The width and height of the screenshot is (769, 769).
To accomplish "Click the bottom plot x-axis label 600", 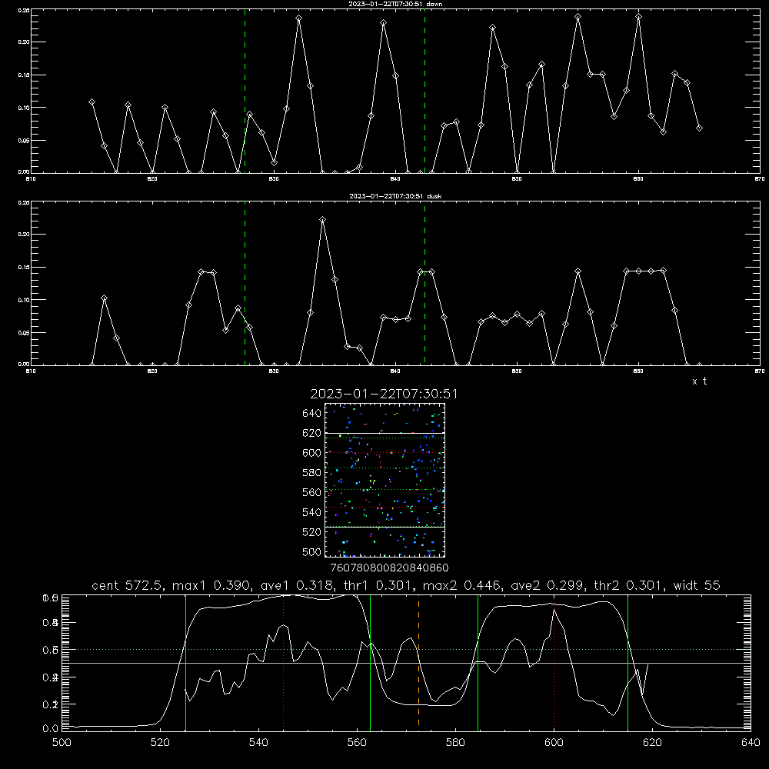I will click(x=554, y=742).
